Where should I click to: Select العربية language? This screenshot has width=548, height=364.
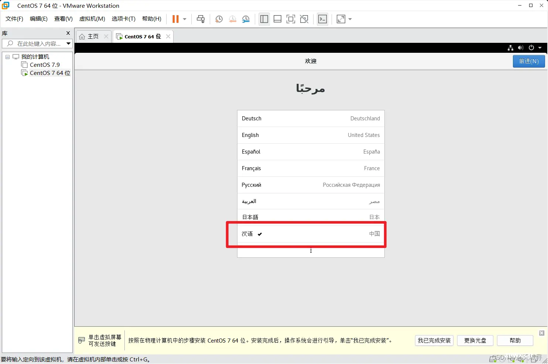(x=311, y=201)
